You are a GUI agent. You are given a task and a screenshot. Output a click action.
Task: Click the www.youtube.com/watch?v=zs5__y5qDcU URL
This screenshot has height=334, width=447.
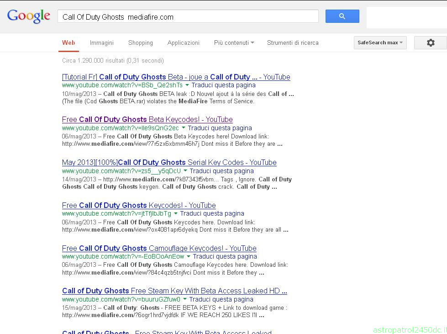pos(121,171)
